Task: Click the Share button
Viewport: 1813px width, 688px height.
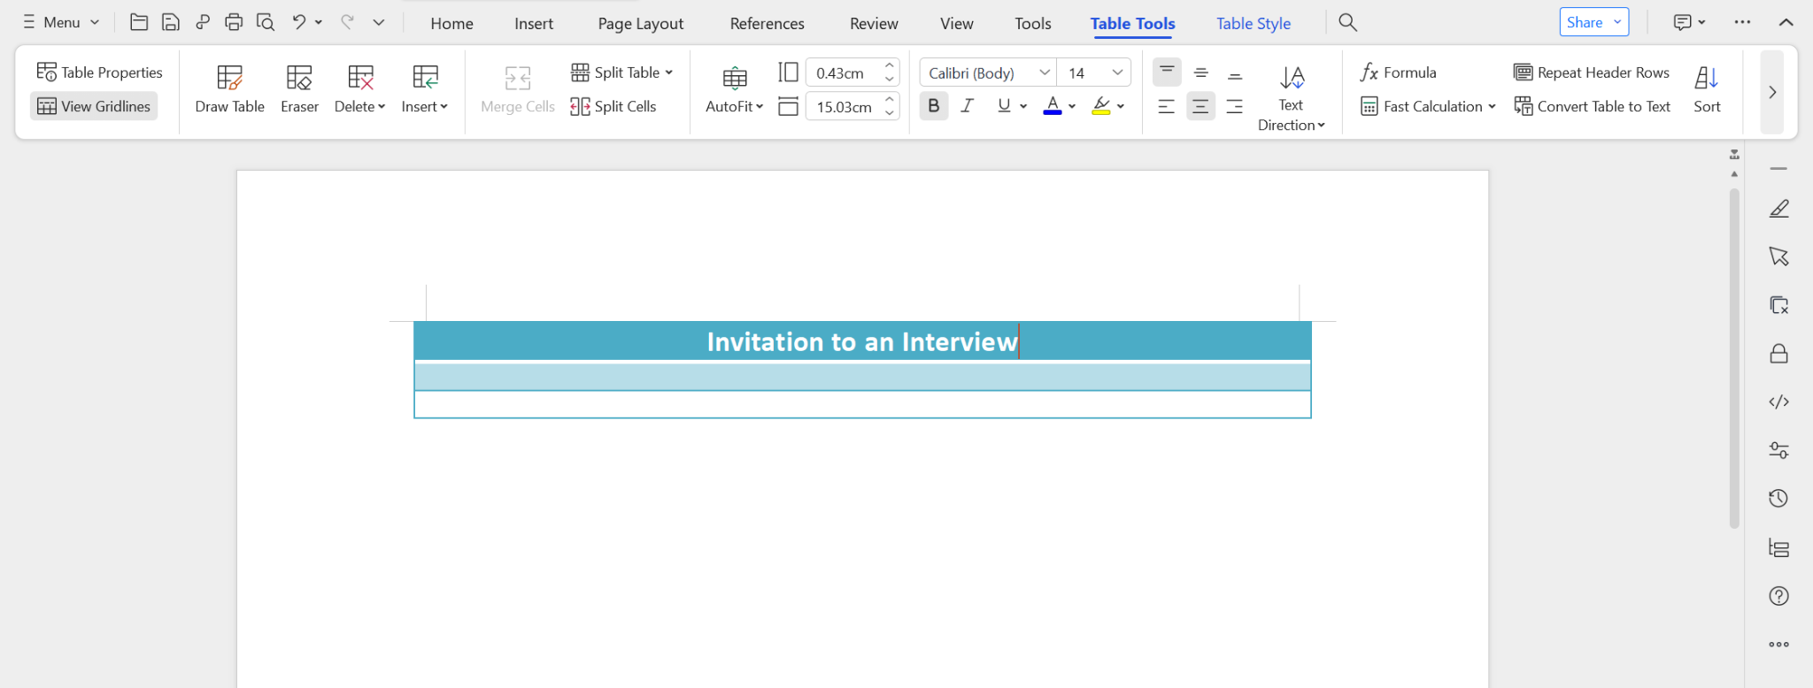Action: 1584,22
